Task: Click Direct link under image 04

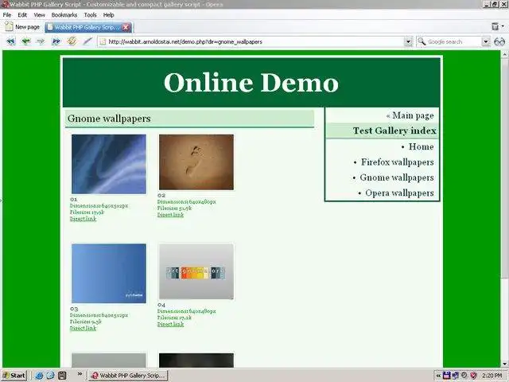Action: (170, 324)
